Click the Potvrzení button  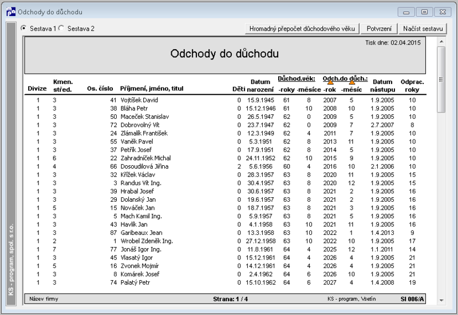click(379, 29)
